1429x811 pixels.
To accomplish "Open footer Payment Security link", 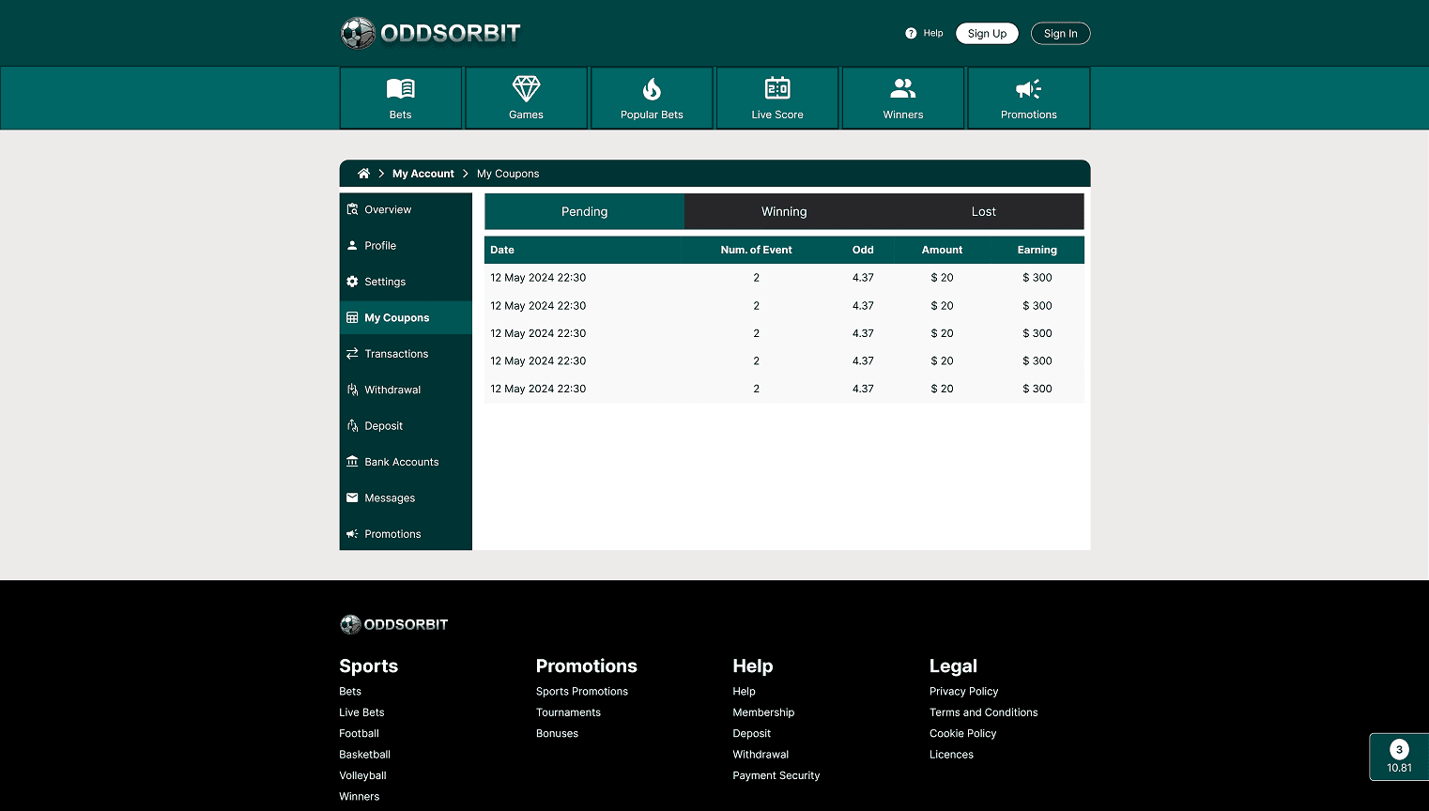I will (x=776, y=775).
